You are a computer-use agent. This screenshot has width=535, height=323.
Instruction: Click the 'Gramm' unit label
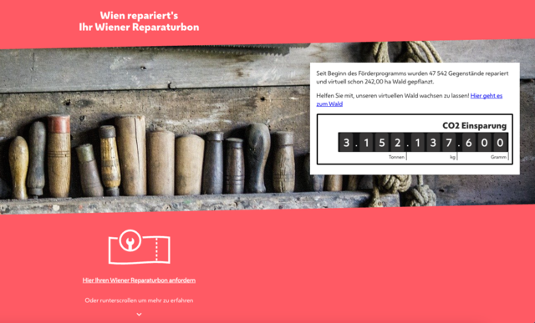pos(498,157)
